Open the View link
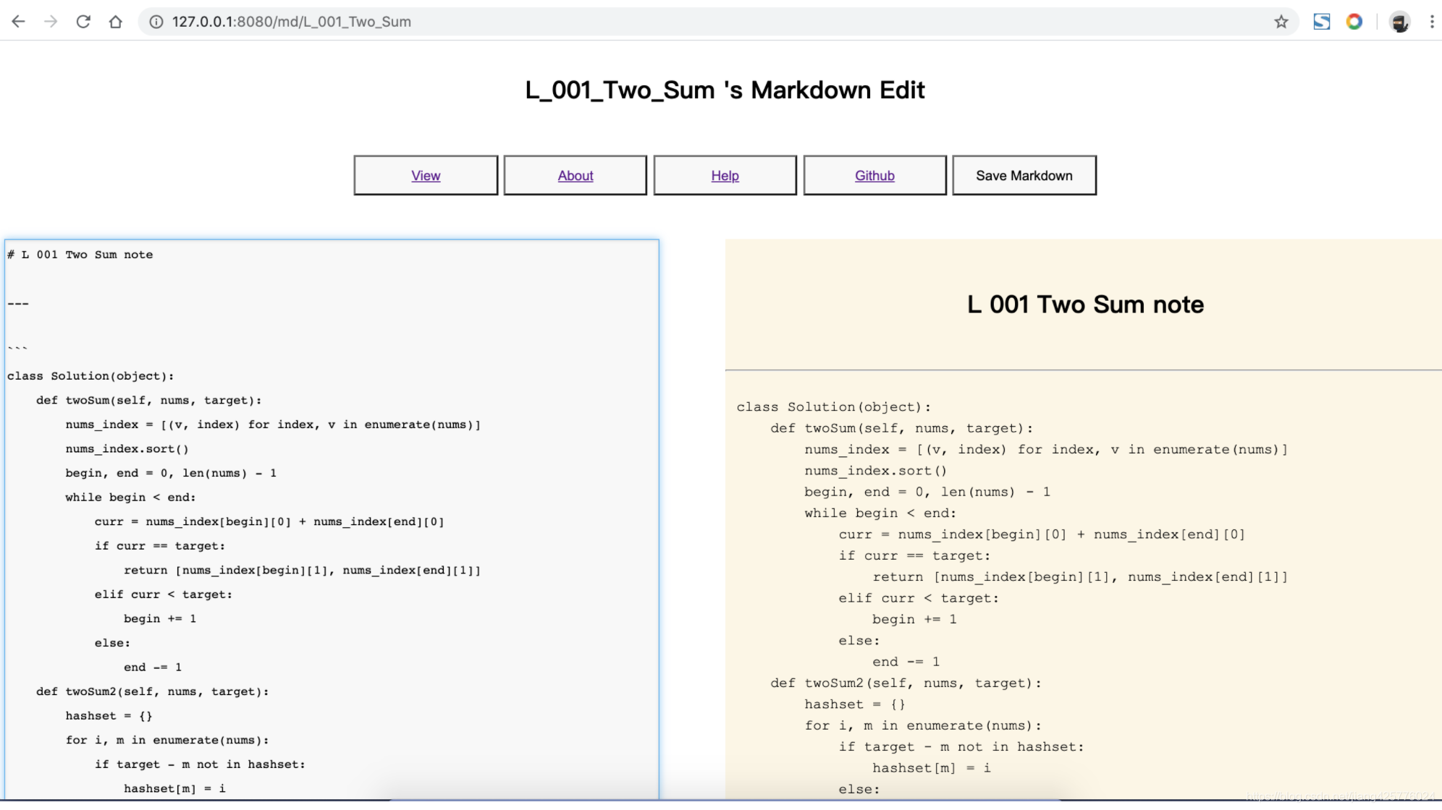 (426, 176)
